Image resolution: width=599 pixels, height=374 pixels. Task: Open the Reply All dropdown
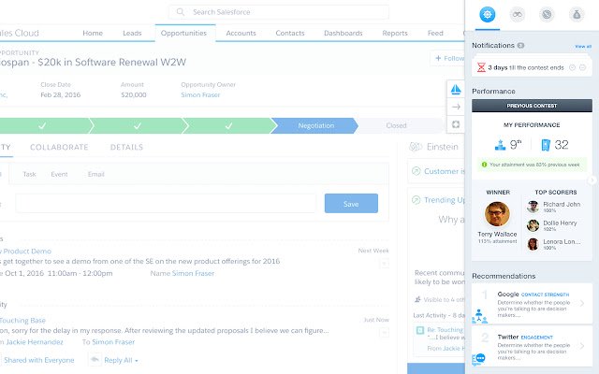pos(121,360)
